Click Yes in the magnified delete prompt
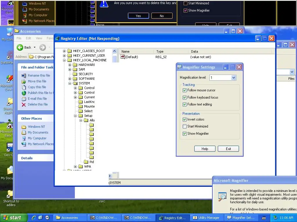The width and height of the screenshot is (297, 222). 138,16
